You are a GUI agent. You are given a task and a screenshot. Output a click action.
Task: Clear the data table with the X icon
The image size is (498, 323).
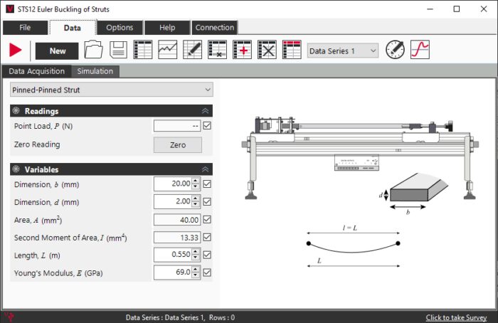click(x=267, y=50)
